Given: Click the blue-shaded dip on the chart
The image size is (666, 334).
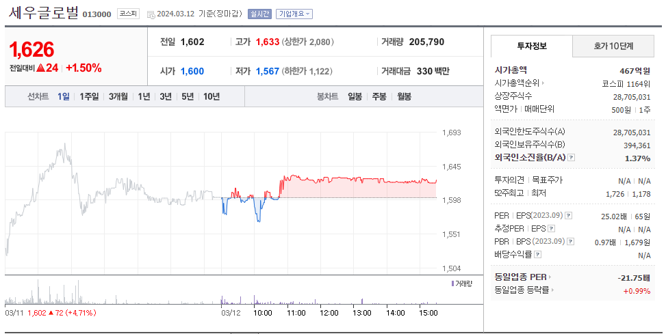Looking at the screenshot, I should (x=258, y=210).
